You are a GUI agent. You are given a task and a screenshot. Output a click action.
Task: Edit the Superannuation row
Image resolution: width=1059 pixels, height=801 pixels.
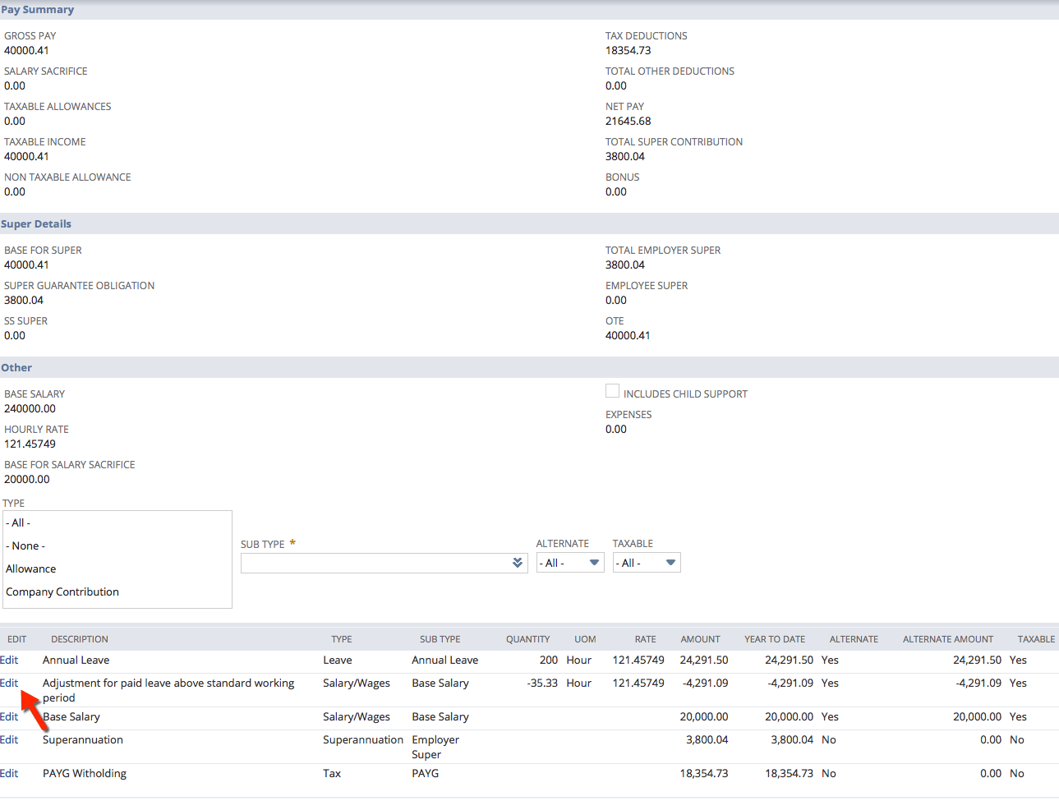tap(9, 739)
